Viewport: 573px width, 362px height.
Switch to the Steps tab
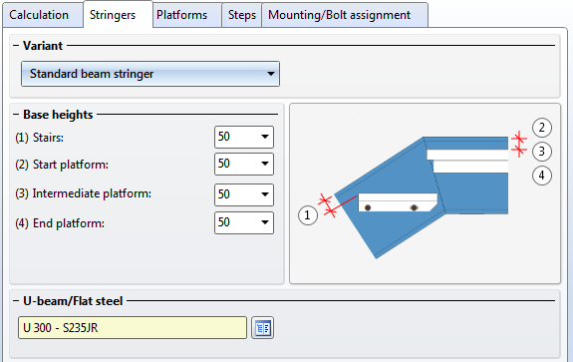242,15
